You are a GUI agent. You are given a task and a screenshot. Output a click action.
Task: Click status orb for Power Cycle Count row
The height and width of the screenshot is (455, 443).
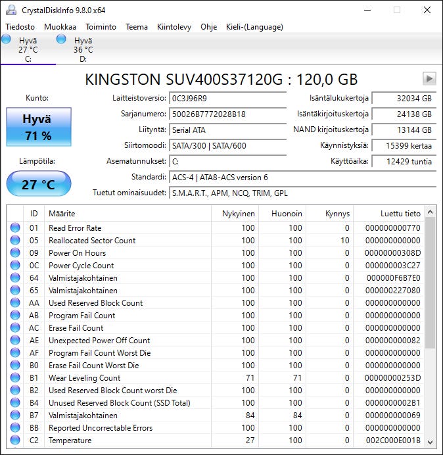(x=15, y=265)
